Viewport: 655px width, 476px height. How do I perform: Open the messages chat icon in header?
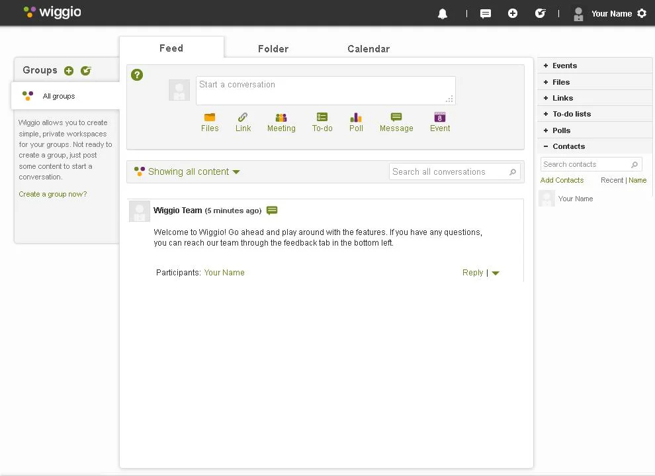coord(486,14)
